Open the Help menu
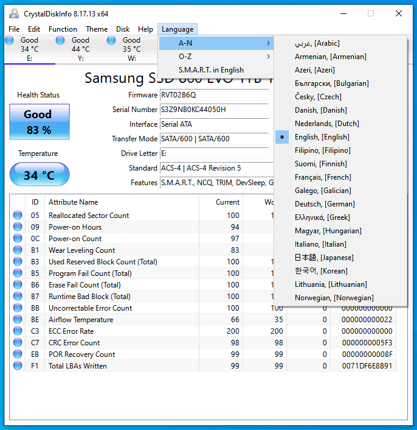417x430 pixels. click(x=145, y=29)
